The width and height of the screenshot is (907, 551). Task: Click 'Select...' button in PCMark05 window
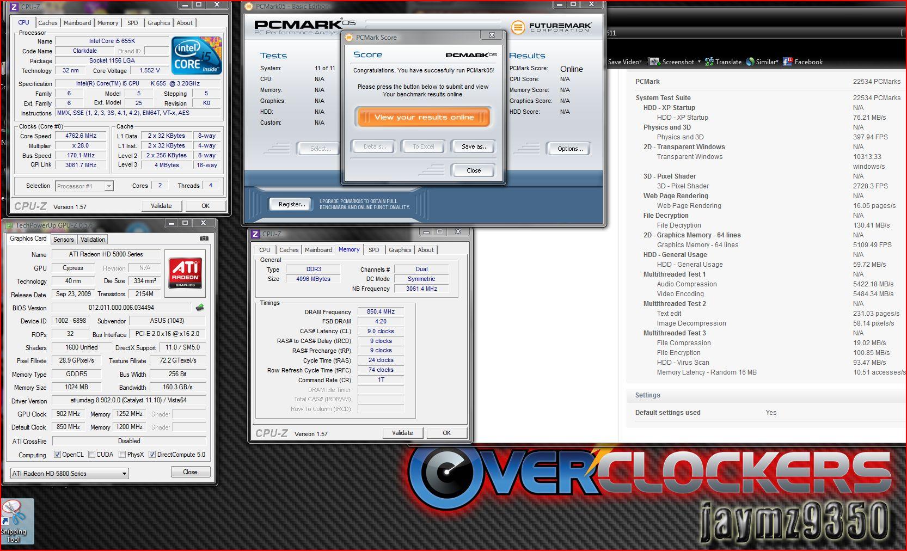click(320, 149)
